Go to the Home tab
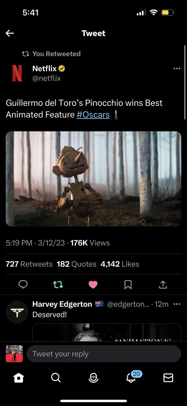The height and width of the screenshot is (406, 187). pos(19,377)
